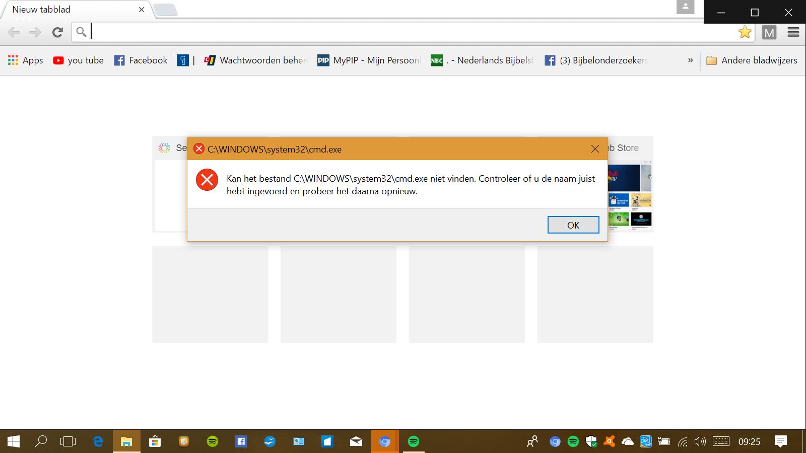The width and height of the screenshot is (806, 453).
Task: Open the Chrome hamburger menu
Action: 793,33
